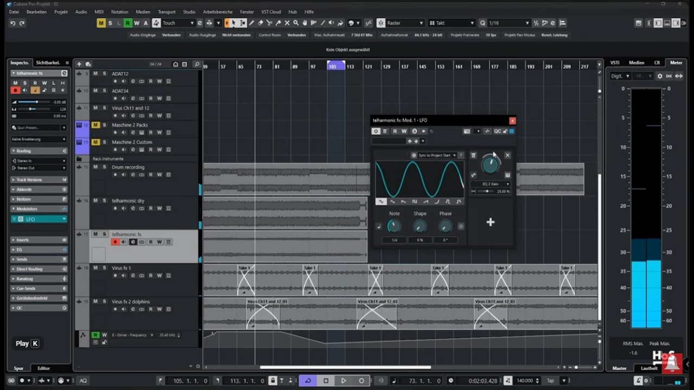
Task: Select the mute X tool
Action: (287, 23)
